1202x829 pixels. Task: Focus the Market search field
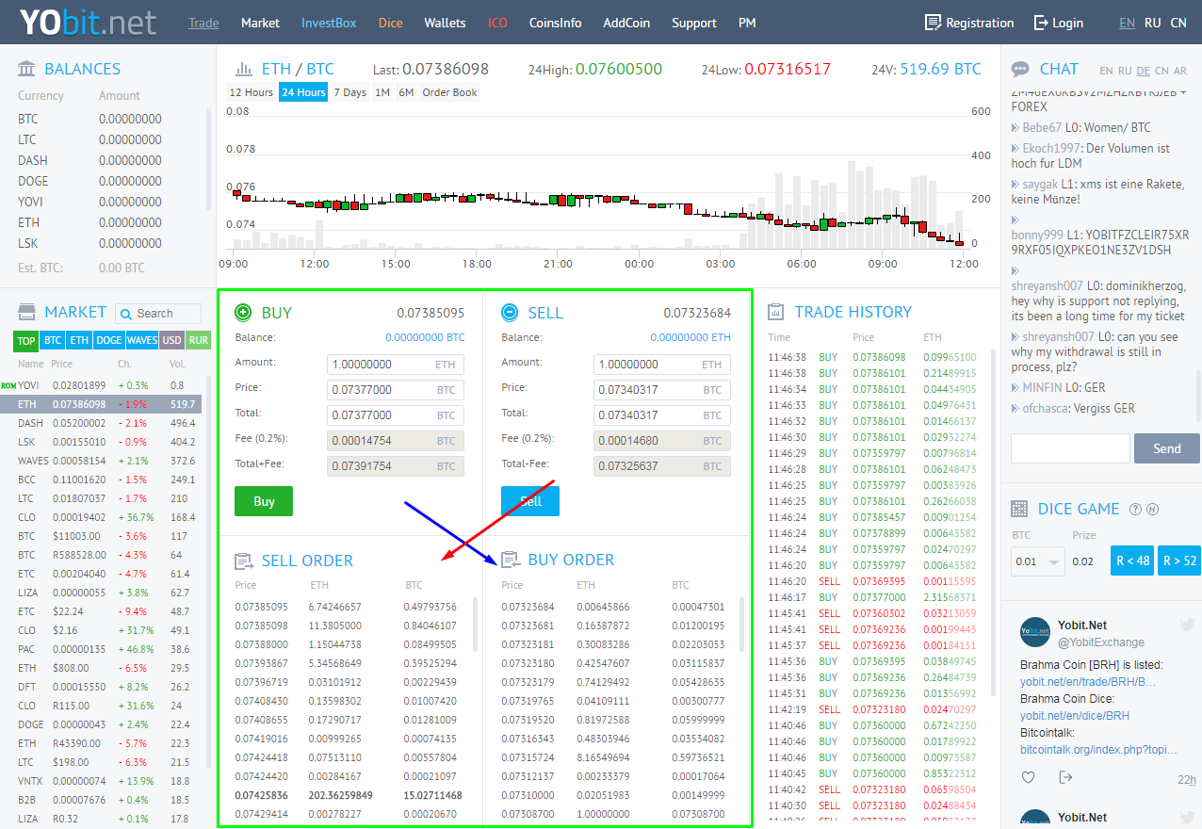[158, 314]
